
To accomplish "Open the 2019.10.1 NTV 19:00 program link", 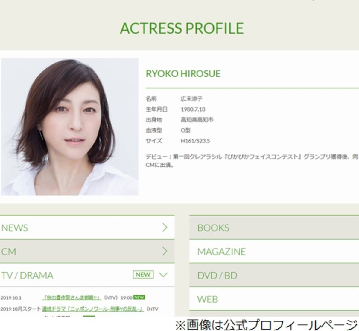I will click(72, 298).
